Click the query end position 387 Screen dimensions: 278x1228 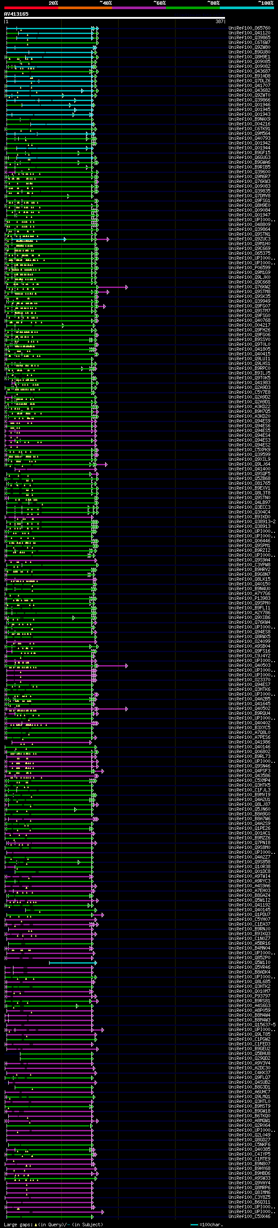pos(219,21)
